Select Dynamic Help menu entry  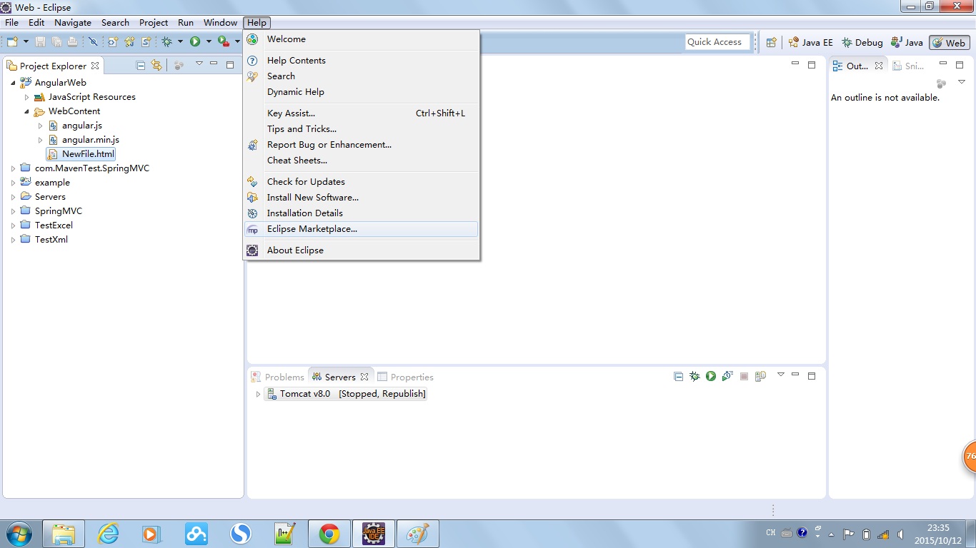tap(362, 92)
